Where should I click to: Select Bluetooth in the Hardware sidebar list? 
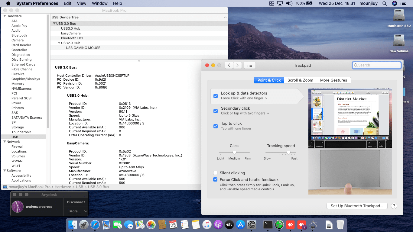(19, 35)
